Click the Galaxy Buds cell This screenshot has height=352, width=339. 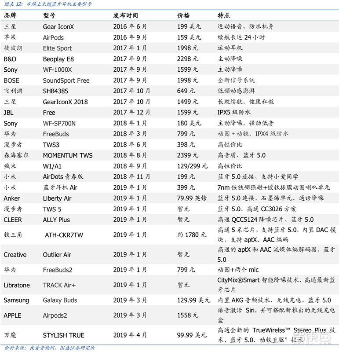(60, 301)
